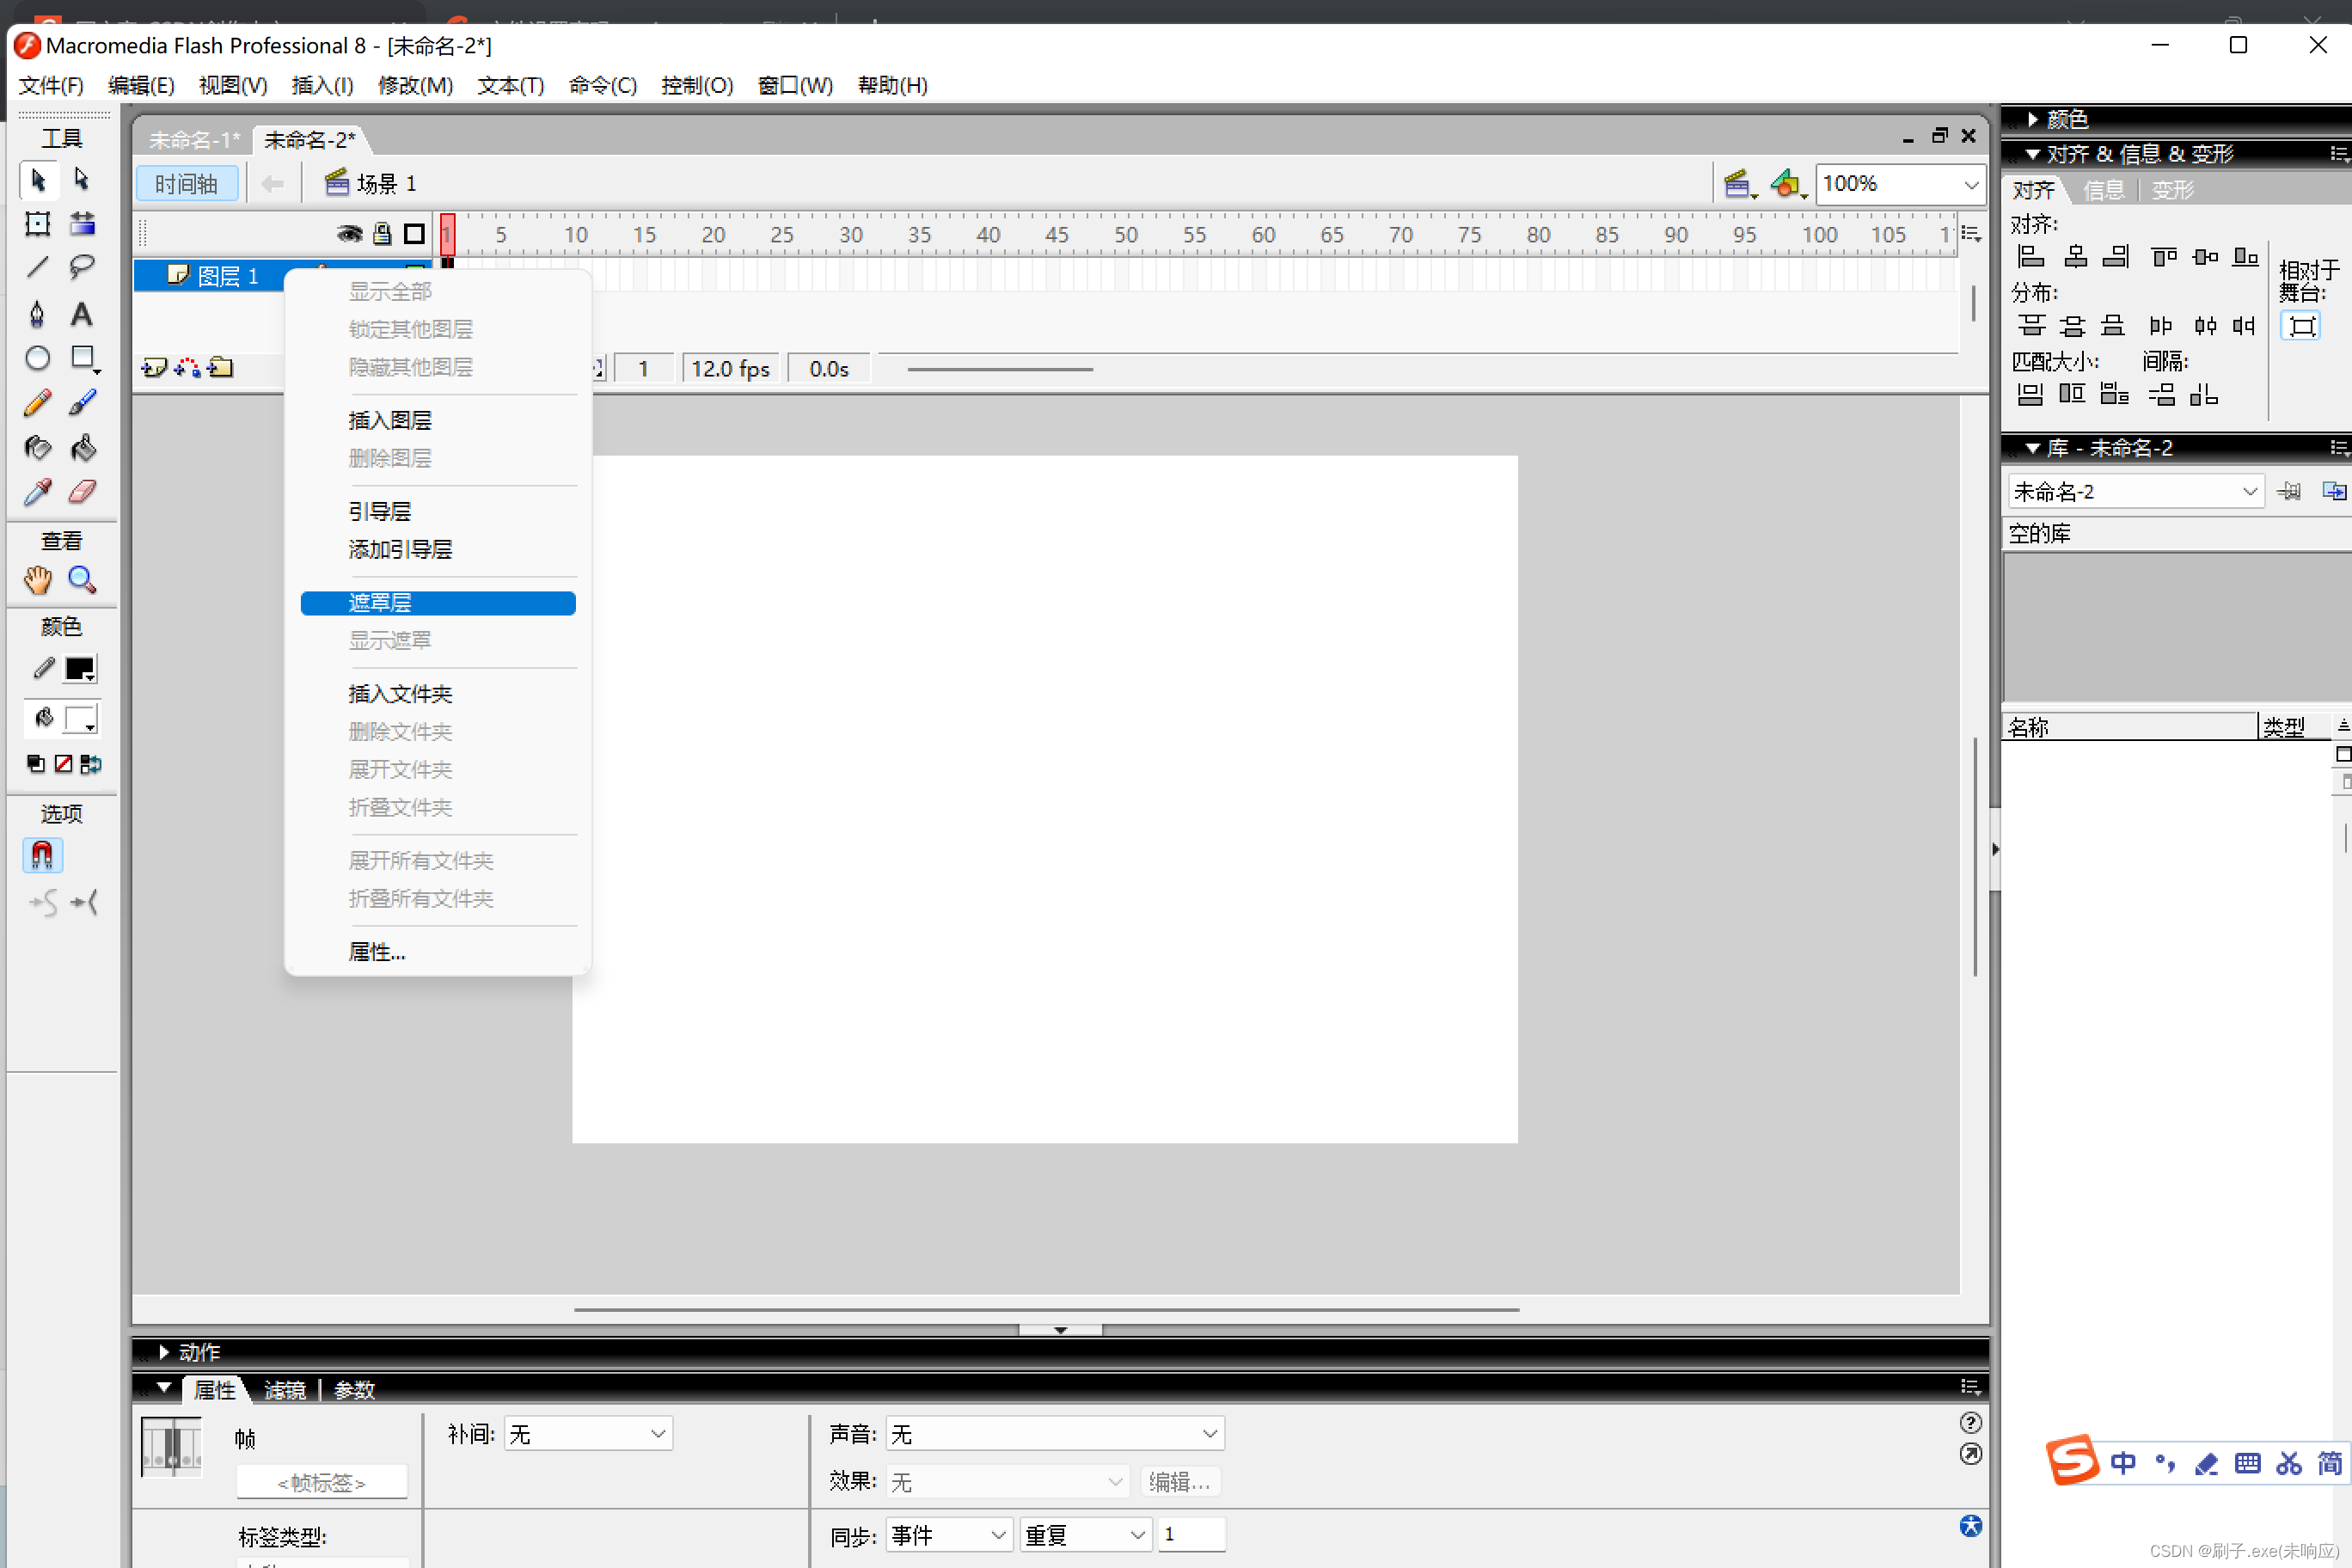Image resolution: width=2352 pixels, height=1568 pixels.
Task: Open the 补间 tween dropdown
Action: (588, 1434)
